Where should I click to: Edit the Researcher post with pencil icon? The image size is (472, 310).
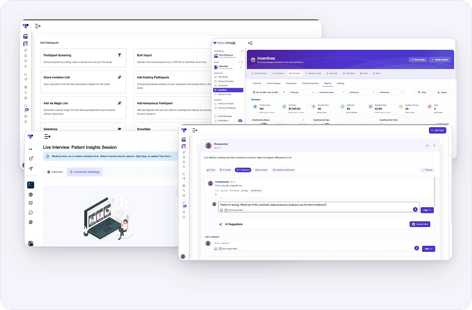pos(427,146)
